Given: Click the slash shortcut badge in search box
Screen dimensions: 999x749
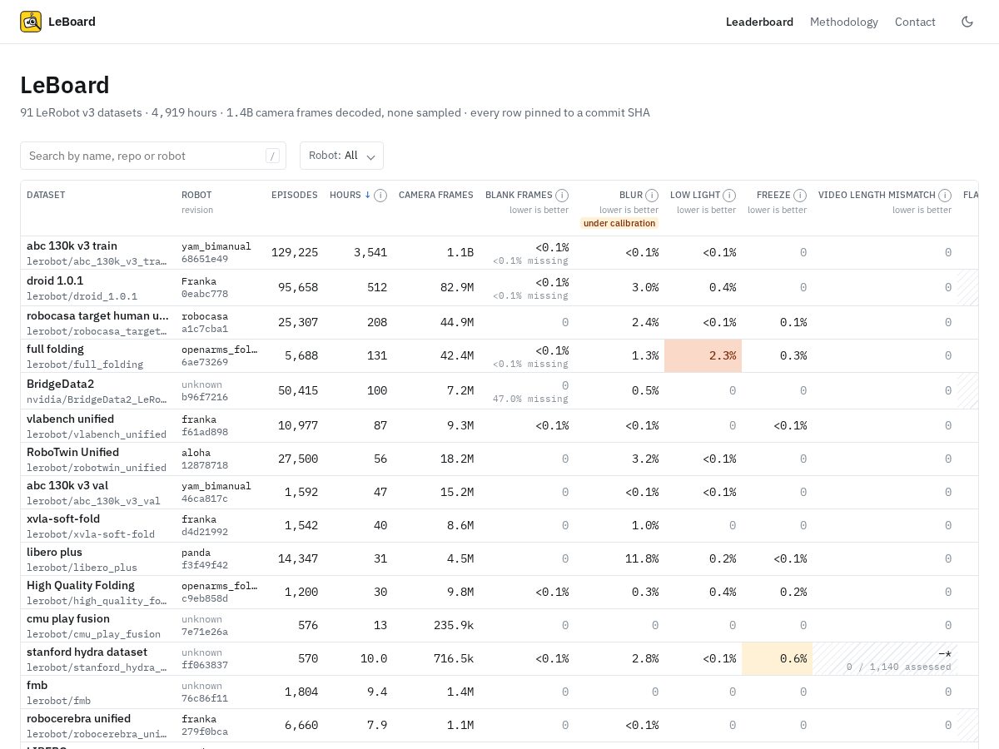Looking at the screenshot, I should tap(272, 156).
